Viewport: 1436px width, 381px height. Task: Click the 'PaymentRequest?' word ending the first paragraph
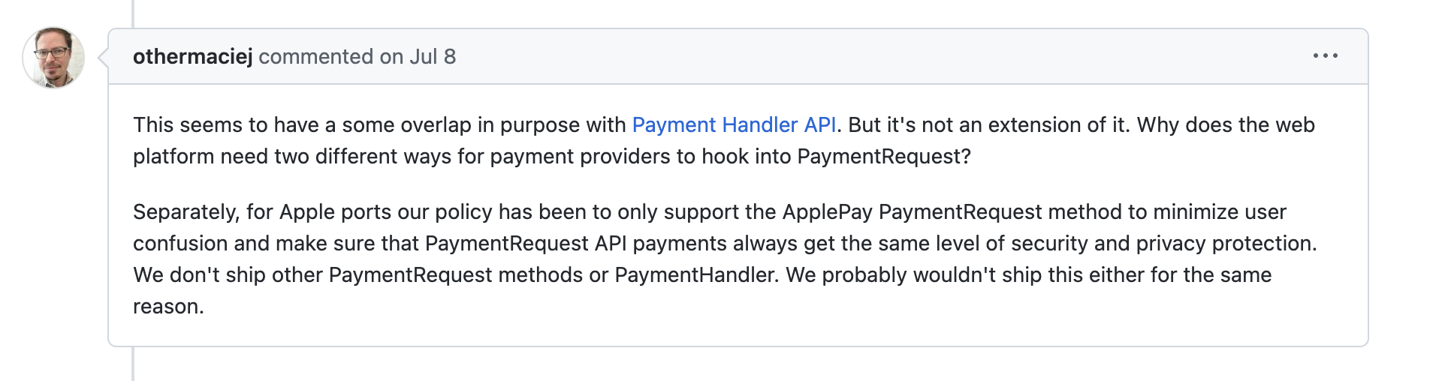(884, 157)
